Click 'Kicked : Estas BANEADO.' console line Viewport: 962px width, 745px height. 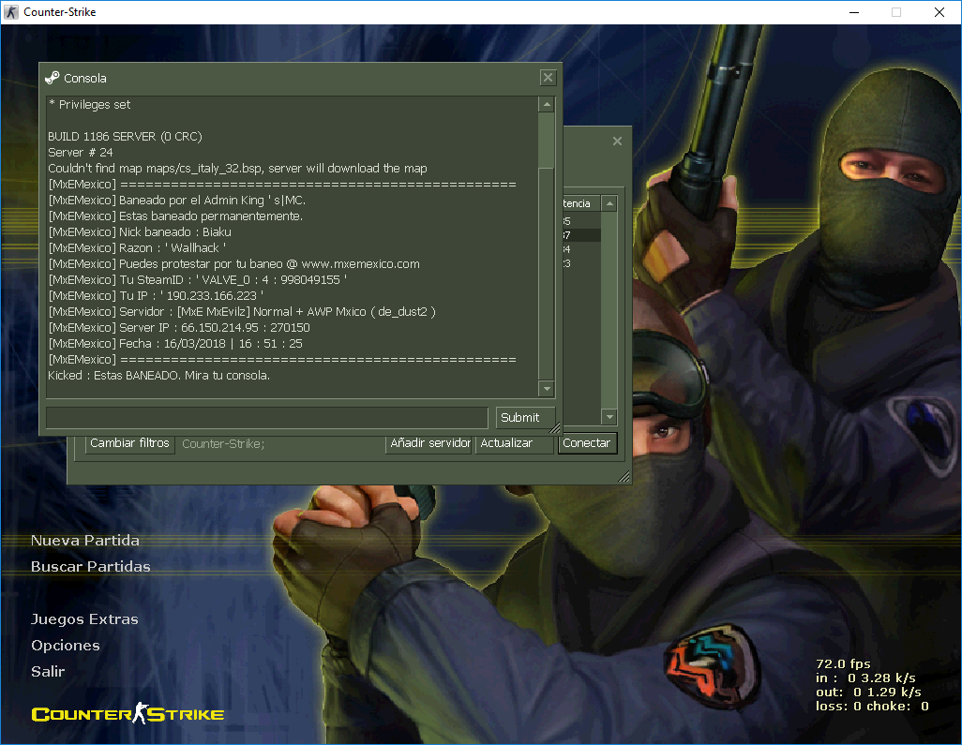[x=158, y=376]
